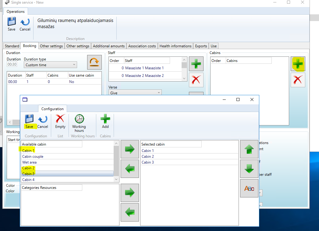Click the Available cabin list scroll down arrow
The height and width of the screenshot is (231, 319).
[x=116, y=179]
